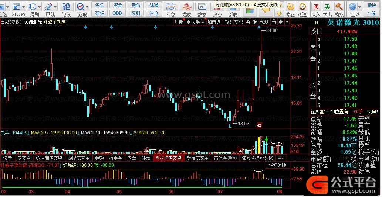
Task: Click the yellow down arrow icon
Action: [x=280, y=13]
